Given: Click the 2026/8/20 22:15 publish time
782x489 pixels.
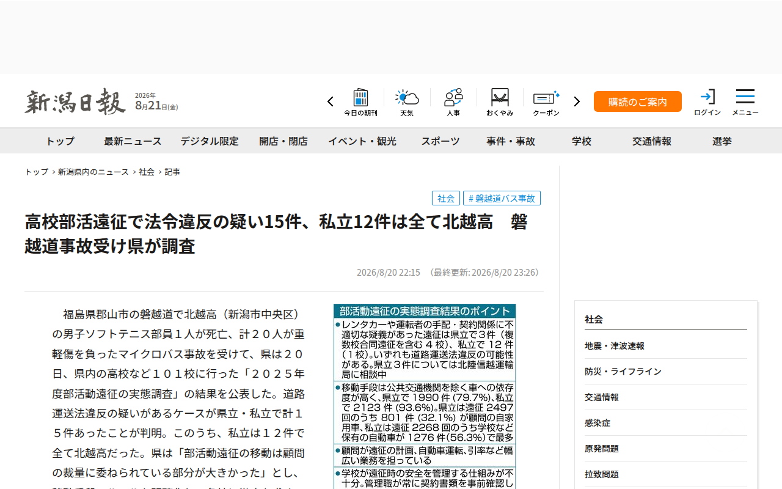Looking at the screenshot, I should point(389,273).
